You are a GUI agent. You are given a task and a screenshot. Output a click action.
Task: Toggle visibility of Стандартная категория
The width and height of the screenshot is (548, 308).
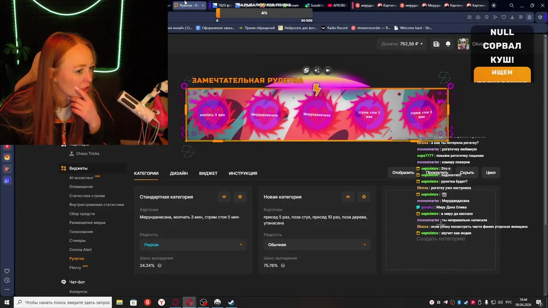(224, 197)
